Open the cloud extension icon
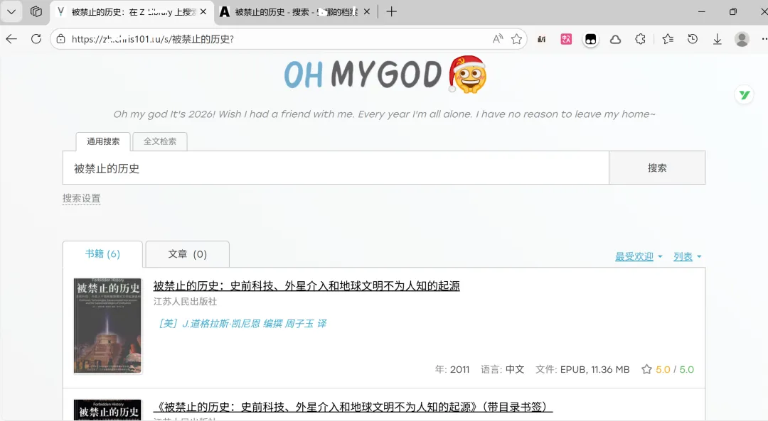This screenshot has width=768, height=421. pyautogui.click(x=616, y=39)
